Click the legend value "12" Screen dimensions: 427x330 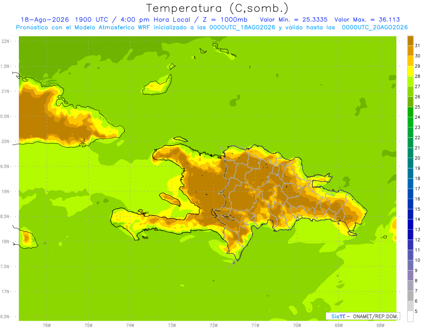coord(417,240)
